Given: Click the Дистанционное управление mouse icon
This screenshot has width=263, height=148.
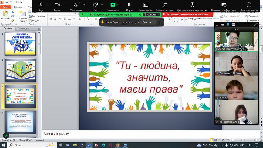Looking at the screenshot, I should (x=192, y=5).
